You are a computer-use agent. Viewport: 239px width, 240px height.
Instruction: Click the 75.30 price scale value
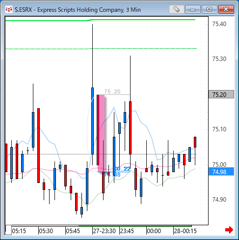(x=219, y=59)
